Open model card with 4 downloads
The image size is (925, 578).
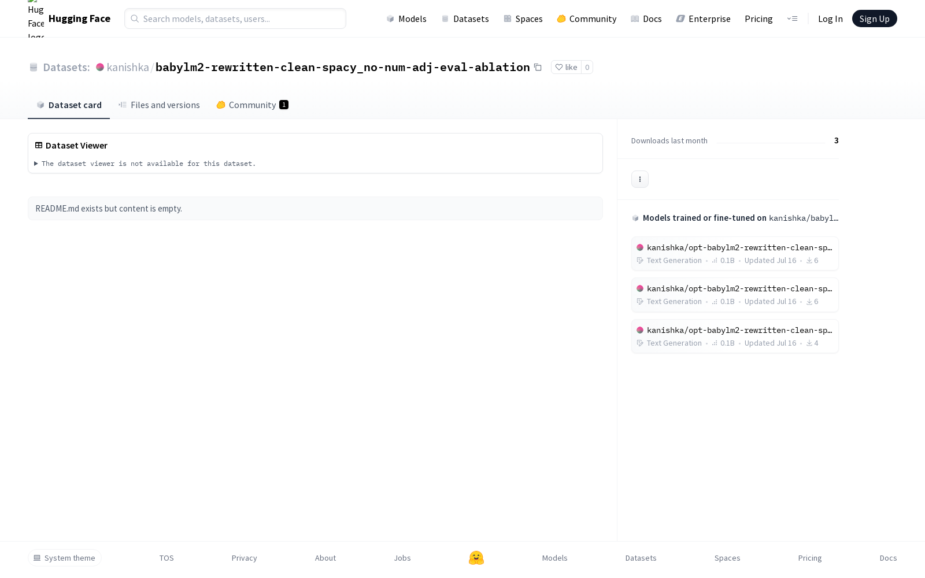pyautogui.click(x=735, y=336)
